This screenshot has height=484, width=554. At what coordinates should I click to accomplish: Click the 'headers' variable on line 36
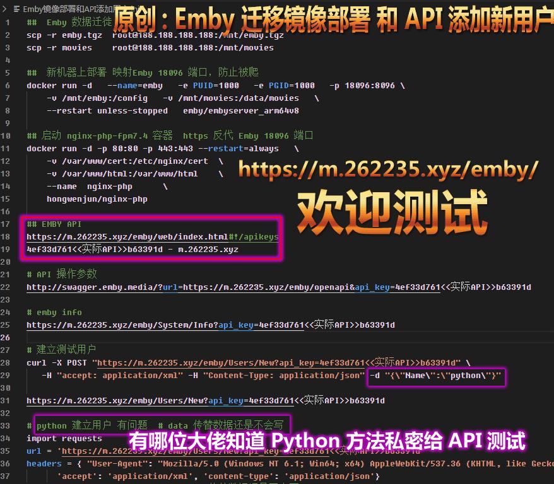(x=44, y=464)
